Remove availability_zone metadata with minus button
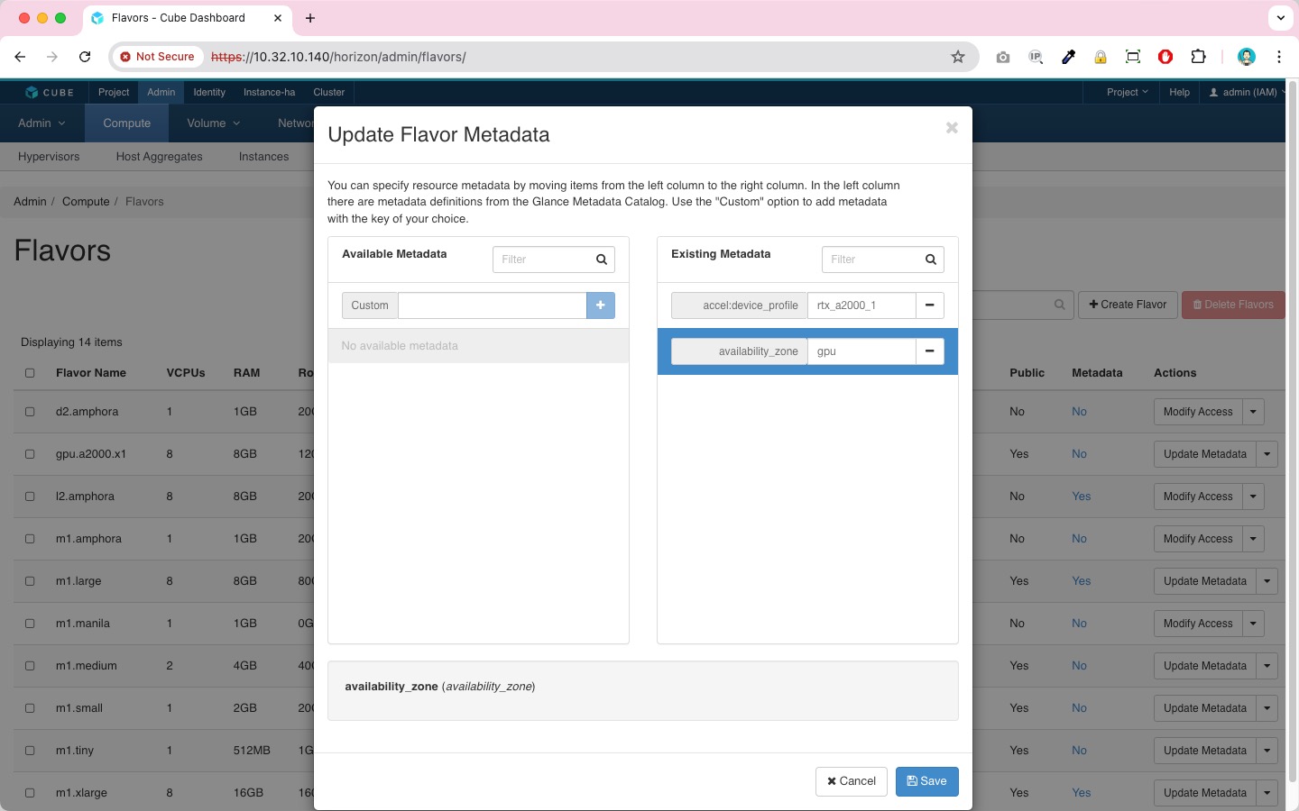The width and height of the screenshot is (1299, 811). [x=930, y=351]
